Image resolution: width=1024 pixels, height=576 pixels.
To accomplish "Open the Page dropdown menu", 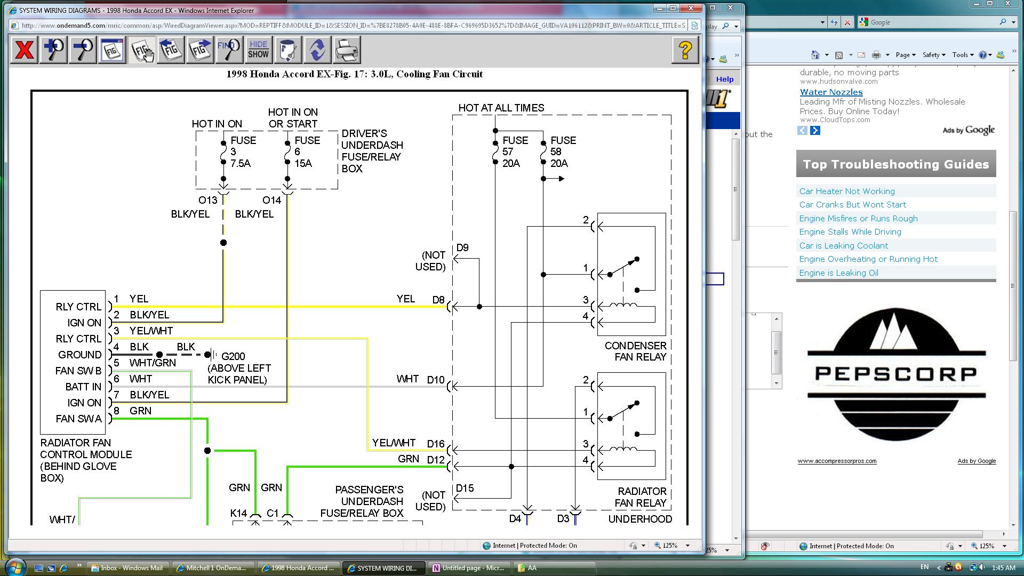I will pos(905,55).
